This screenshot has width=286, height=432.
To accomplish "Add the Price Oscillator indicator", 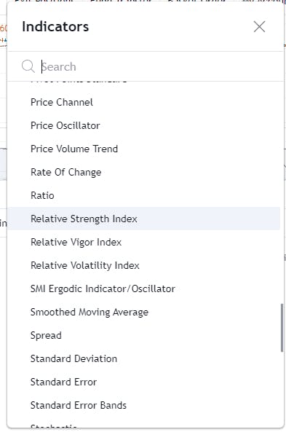I will (144, 125).
